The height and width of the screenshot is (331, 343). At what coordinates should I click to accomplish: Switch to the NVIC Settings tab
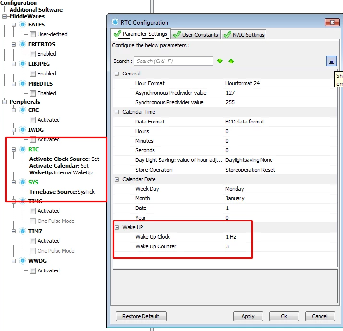244,35
